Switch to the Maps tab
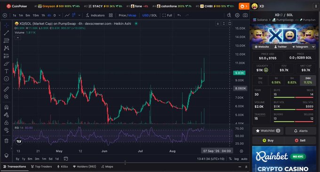 coord(107,166)
